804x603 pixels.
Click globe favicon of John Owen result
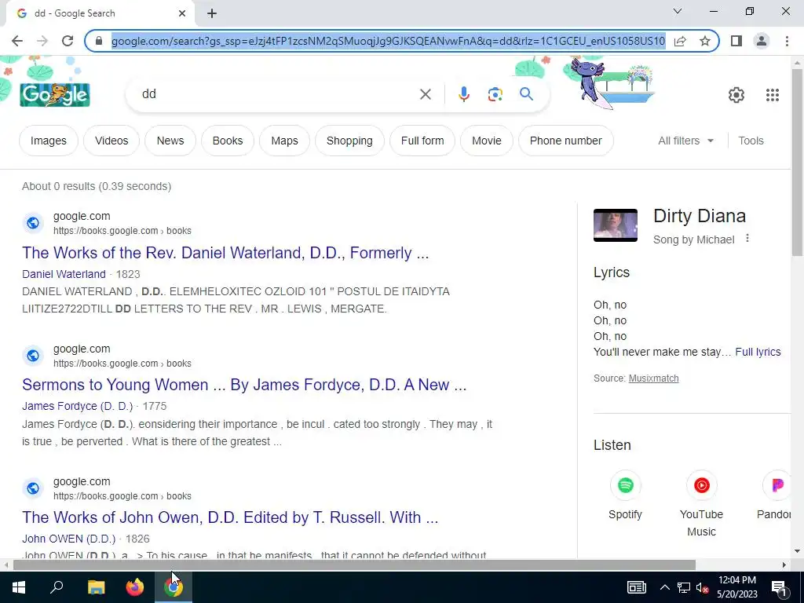33,488
